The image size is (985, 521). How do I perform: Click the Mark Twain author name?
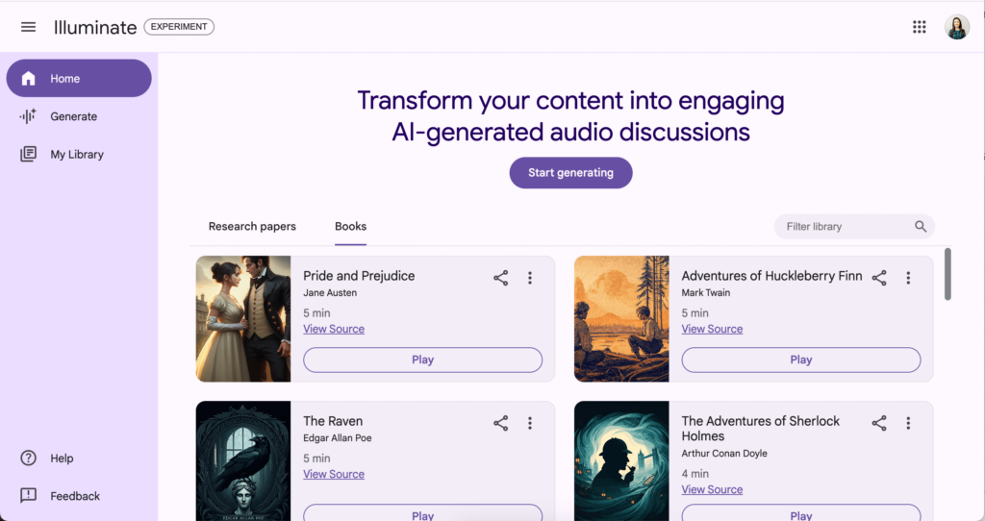point(705,292)
